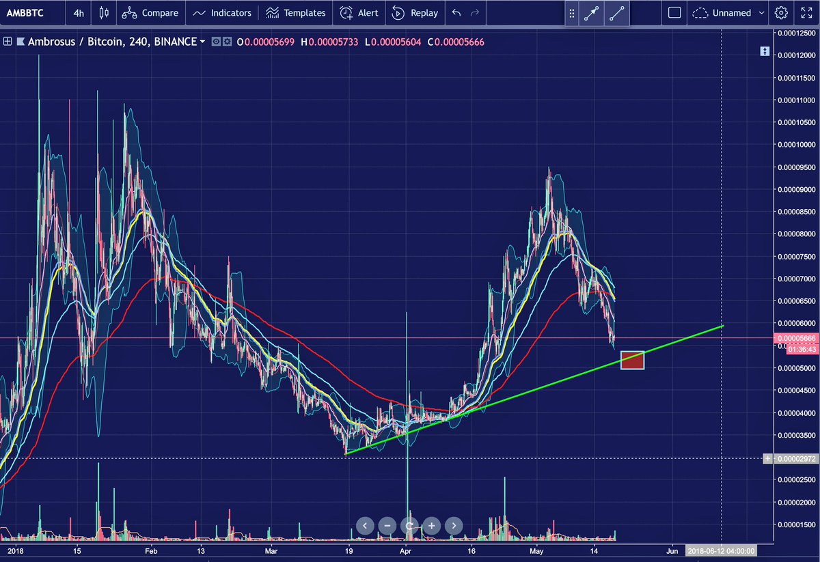Open the Indicators menu

(222, 13)
